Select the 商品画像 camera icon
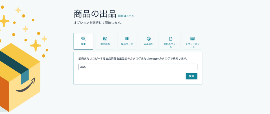 point(105,39)
